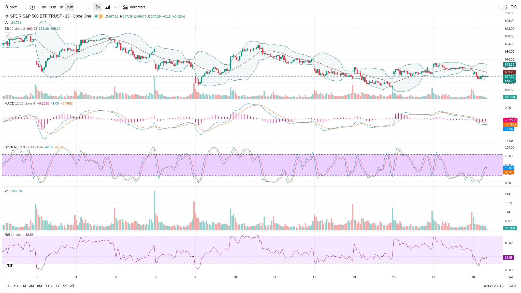Add a compare symbol with plus icon
This screenshot has width=521, height=293.
32,7
